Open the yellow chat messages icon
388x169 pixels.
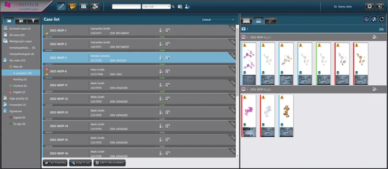[72, 6]
